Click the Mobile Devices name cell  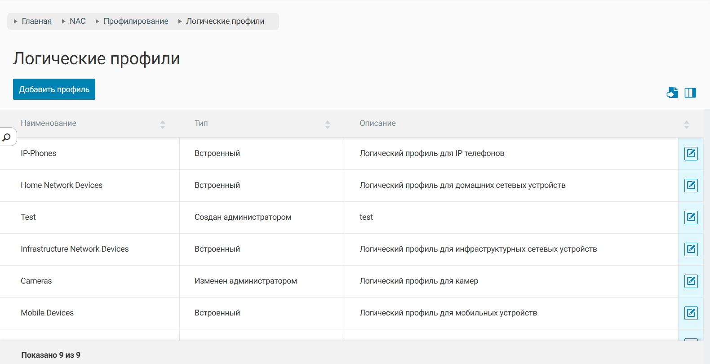point(47,313)
